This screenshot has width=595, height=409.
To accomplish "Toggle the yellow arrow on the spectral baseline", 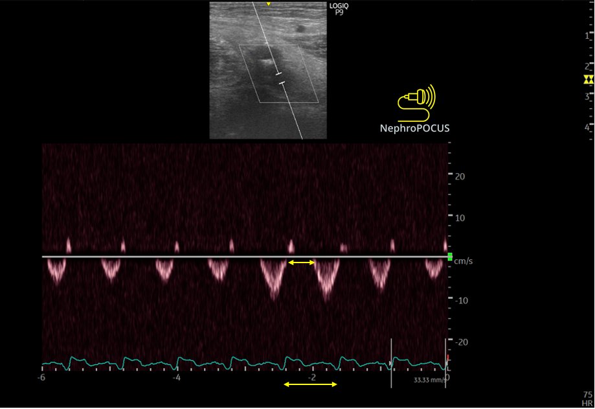I will coord(301,261).
